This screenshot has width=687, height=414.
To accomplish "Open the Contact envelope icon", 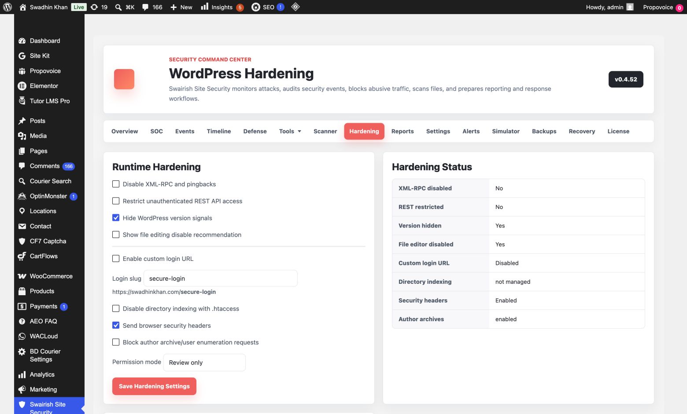I will click(22, 226).
